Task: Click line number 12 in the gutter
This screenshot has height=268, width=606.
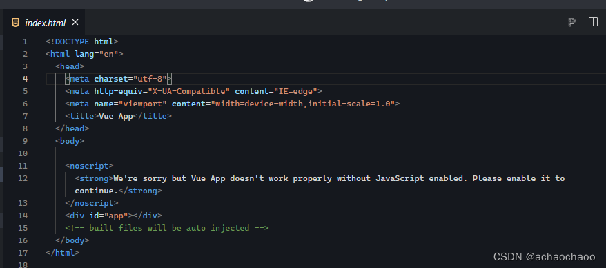Action: 23,178
